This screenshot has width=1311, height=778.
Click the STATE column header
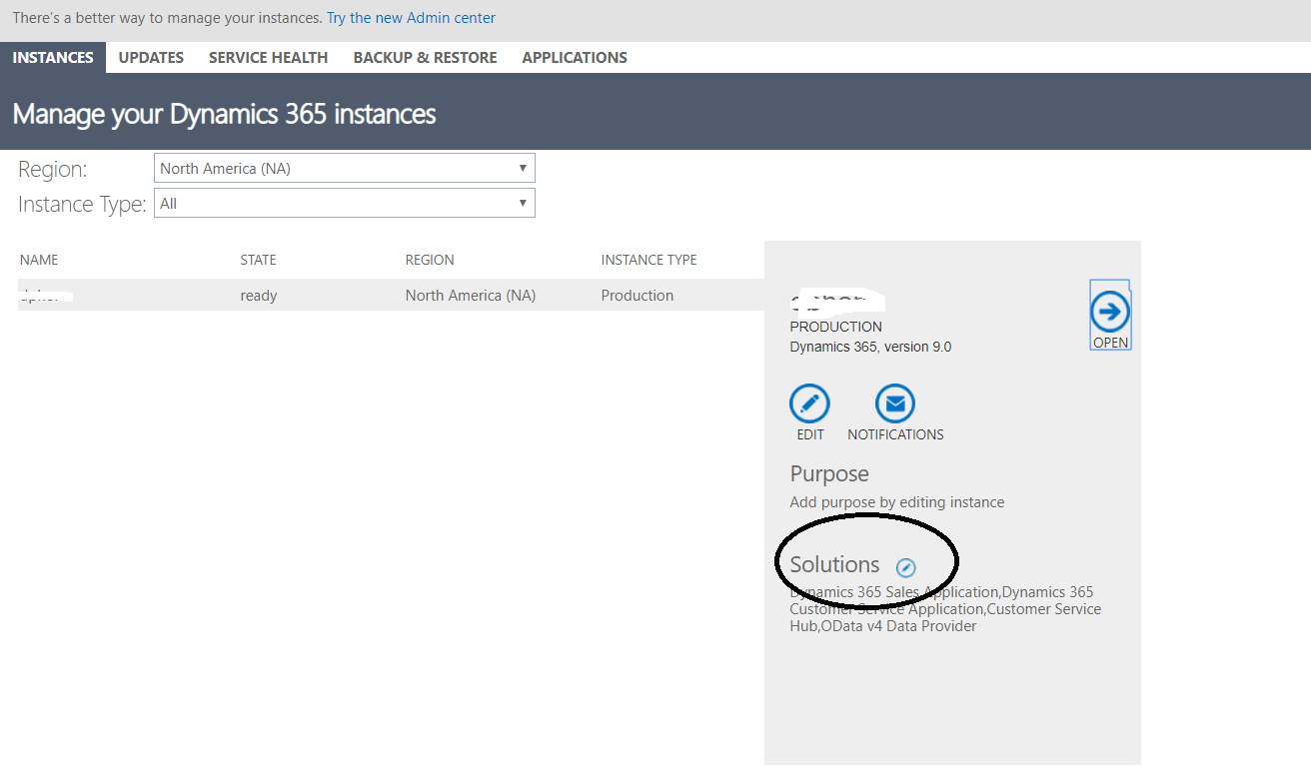[x=258, y=260]
